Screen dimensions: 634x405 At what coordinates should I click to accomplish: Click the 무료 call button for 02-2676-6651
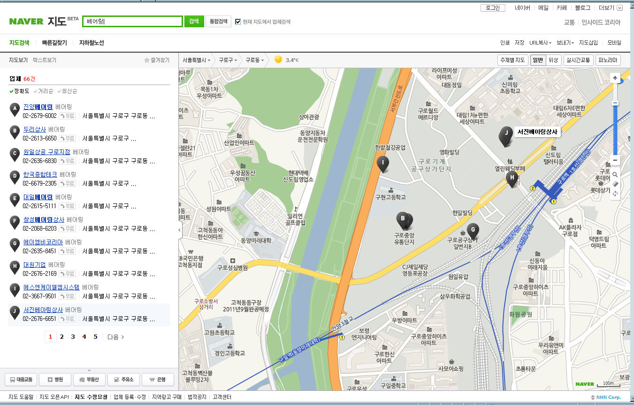pos(67,319)
